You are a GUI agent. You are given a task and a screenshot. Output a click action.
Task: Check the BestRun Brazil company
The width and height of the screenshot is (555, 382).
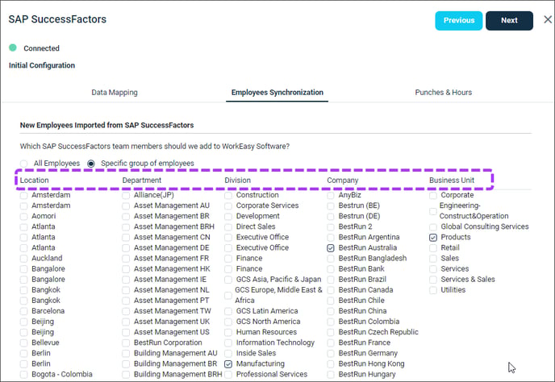331,280
